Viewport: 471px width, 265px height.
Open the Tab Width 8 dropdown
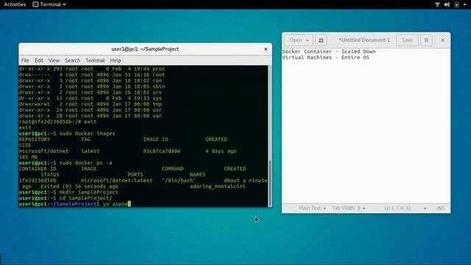pos(348,208)
